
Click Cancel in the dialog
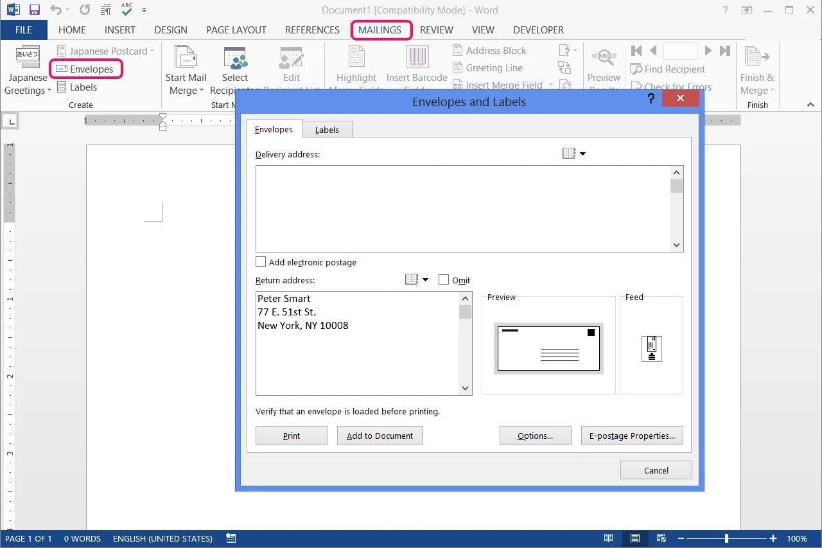pyautogui.click(x=656, y=470)
